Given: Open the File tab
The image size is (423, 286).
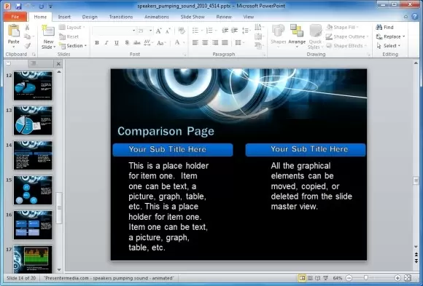Looking at the screenshot, I should click(x=15, y=17).
